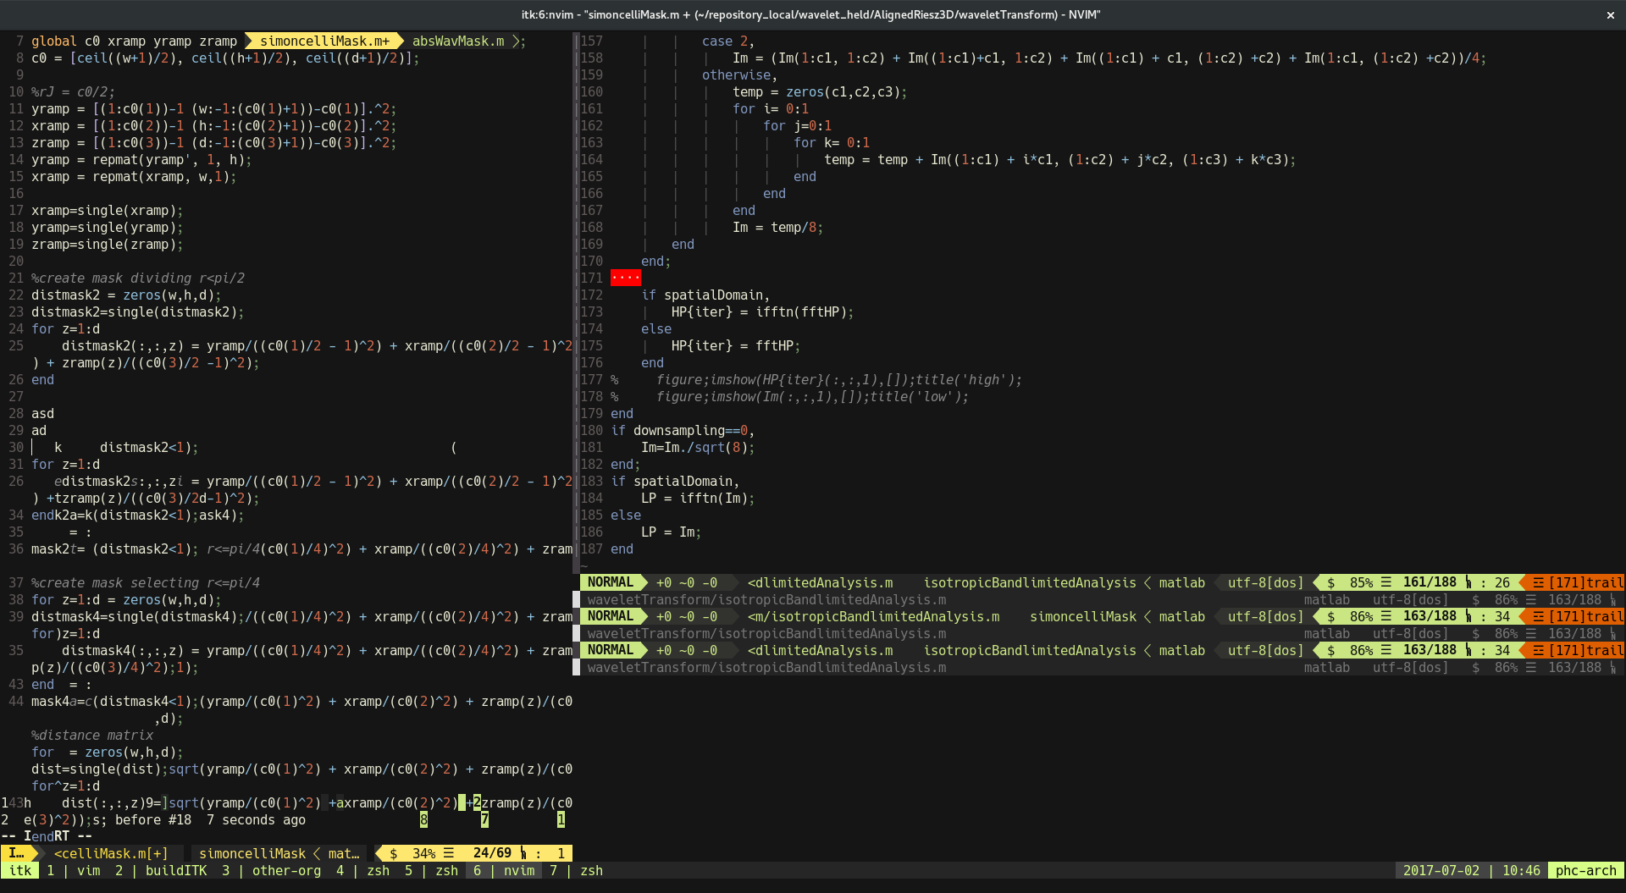The width and height of the screenshot is (1626, 893).
Task: Click 'LP = Im;' on line 186
Action: 671,532
